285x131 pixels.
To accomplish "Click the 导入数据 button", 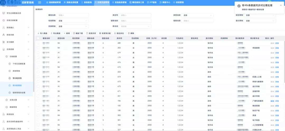I will pyautogui.click(x=42, y=33).
